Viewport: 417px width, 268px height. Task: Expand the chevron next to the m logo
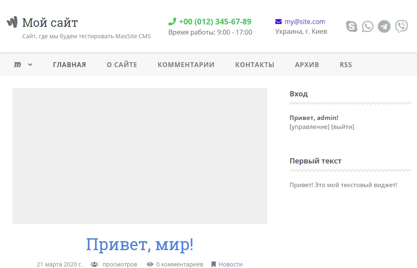pos(31,64)
